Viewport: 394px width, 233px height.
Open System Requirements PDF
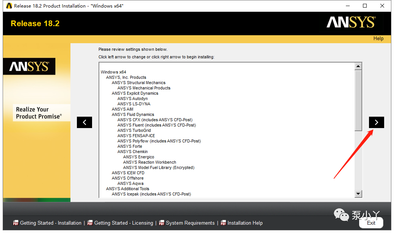190,223
